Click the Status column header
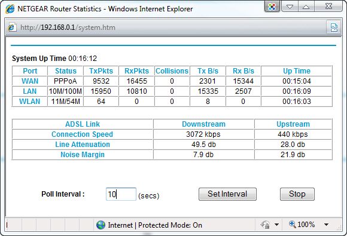This screenshot has height=236, width=347. (x=66, y=71)
